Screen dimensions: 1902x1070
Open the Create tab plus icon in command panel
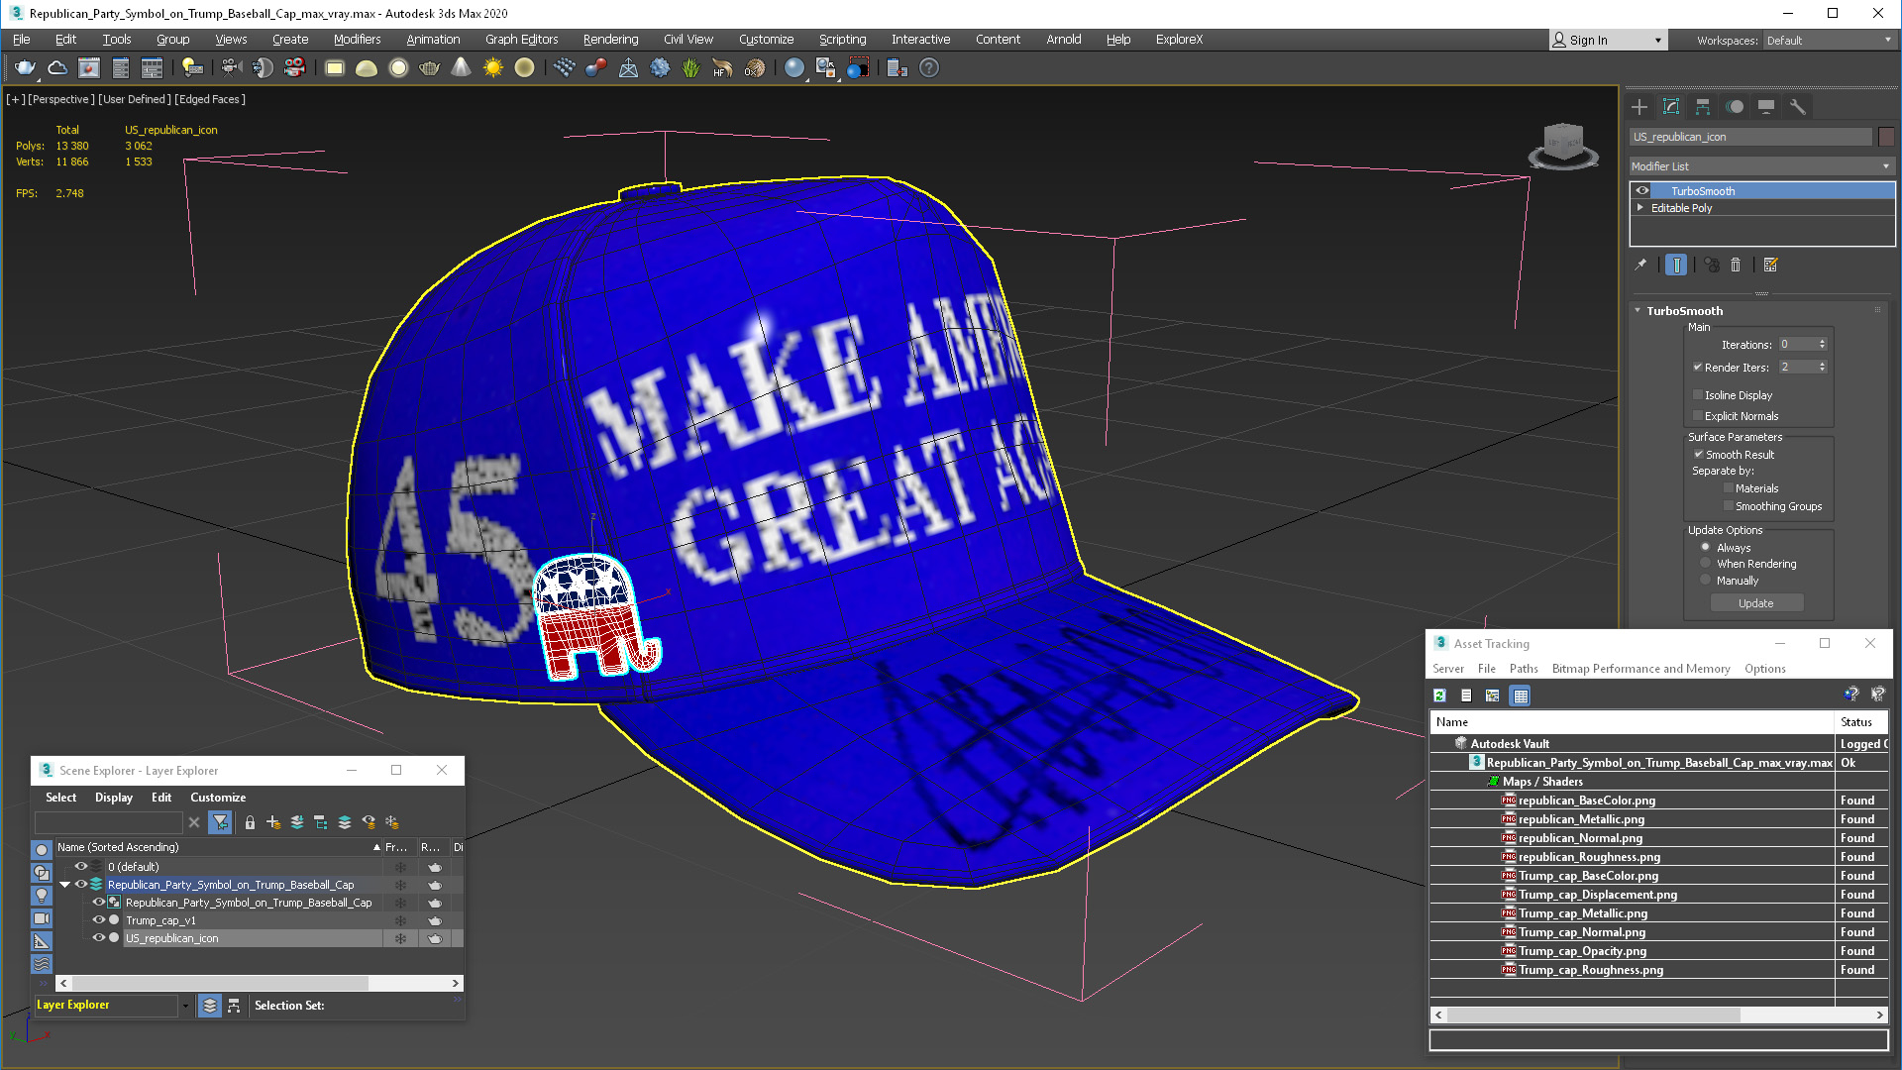[x=1639, y=107]
